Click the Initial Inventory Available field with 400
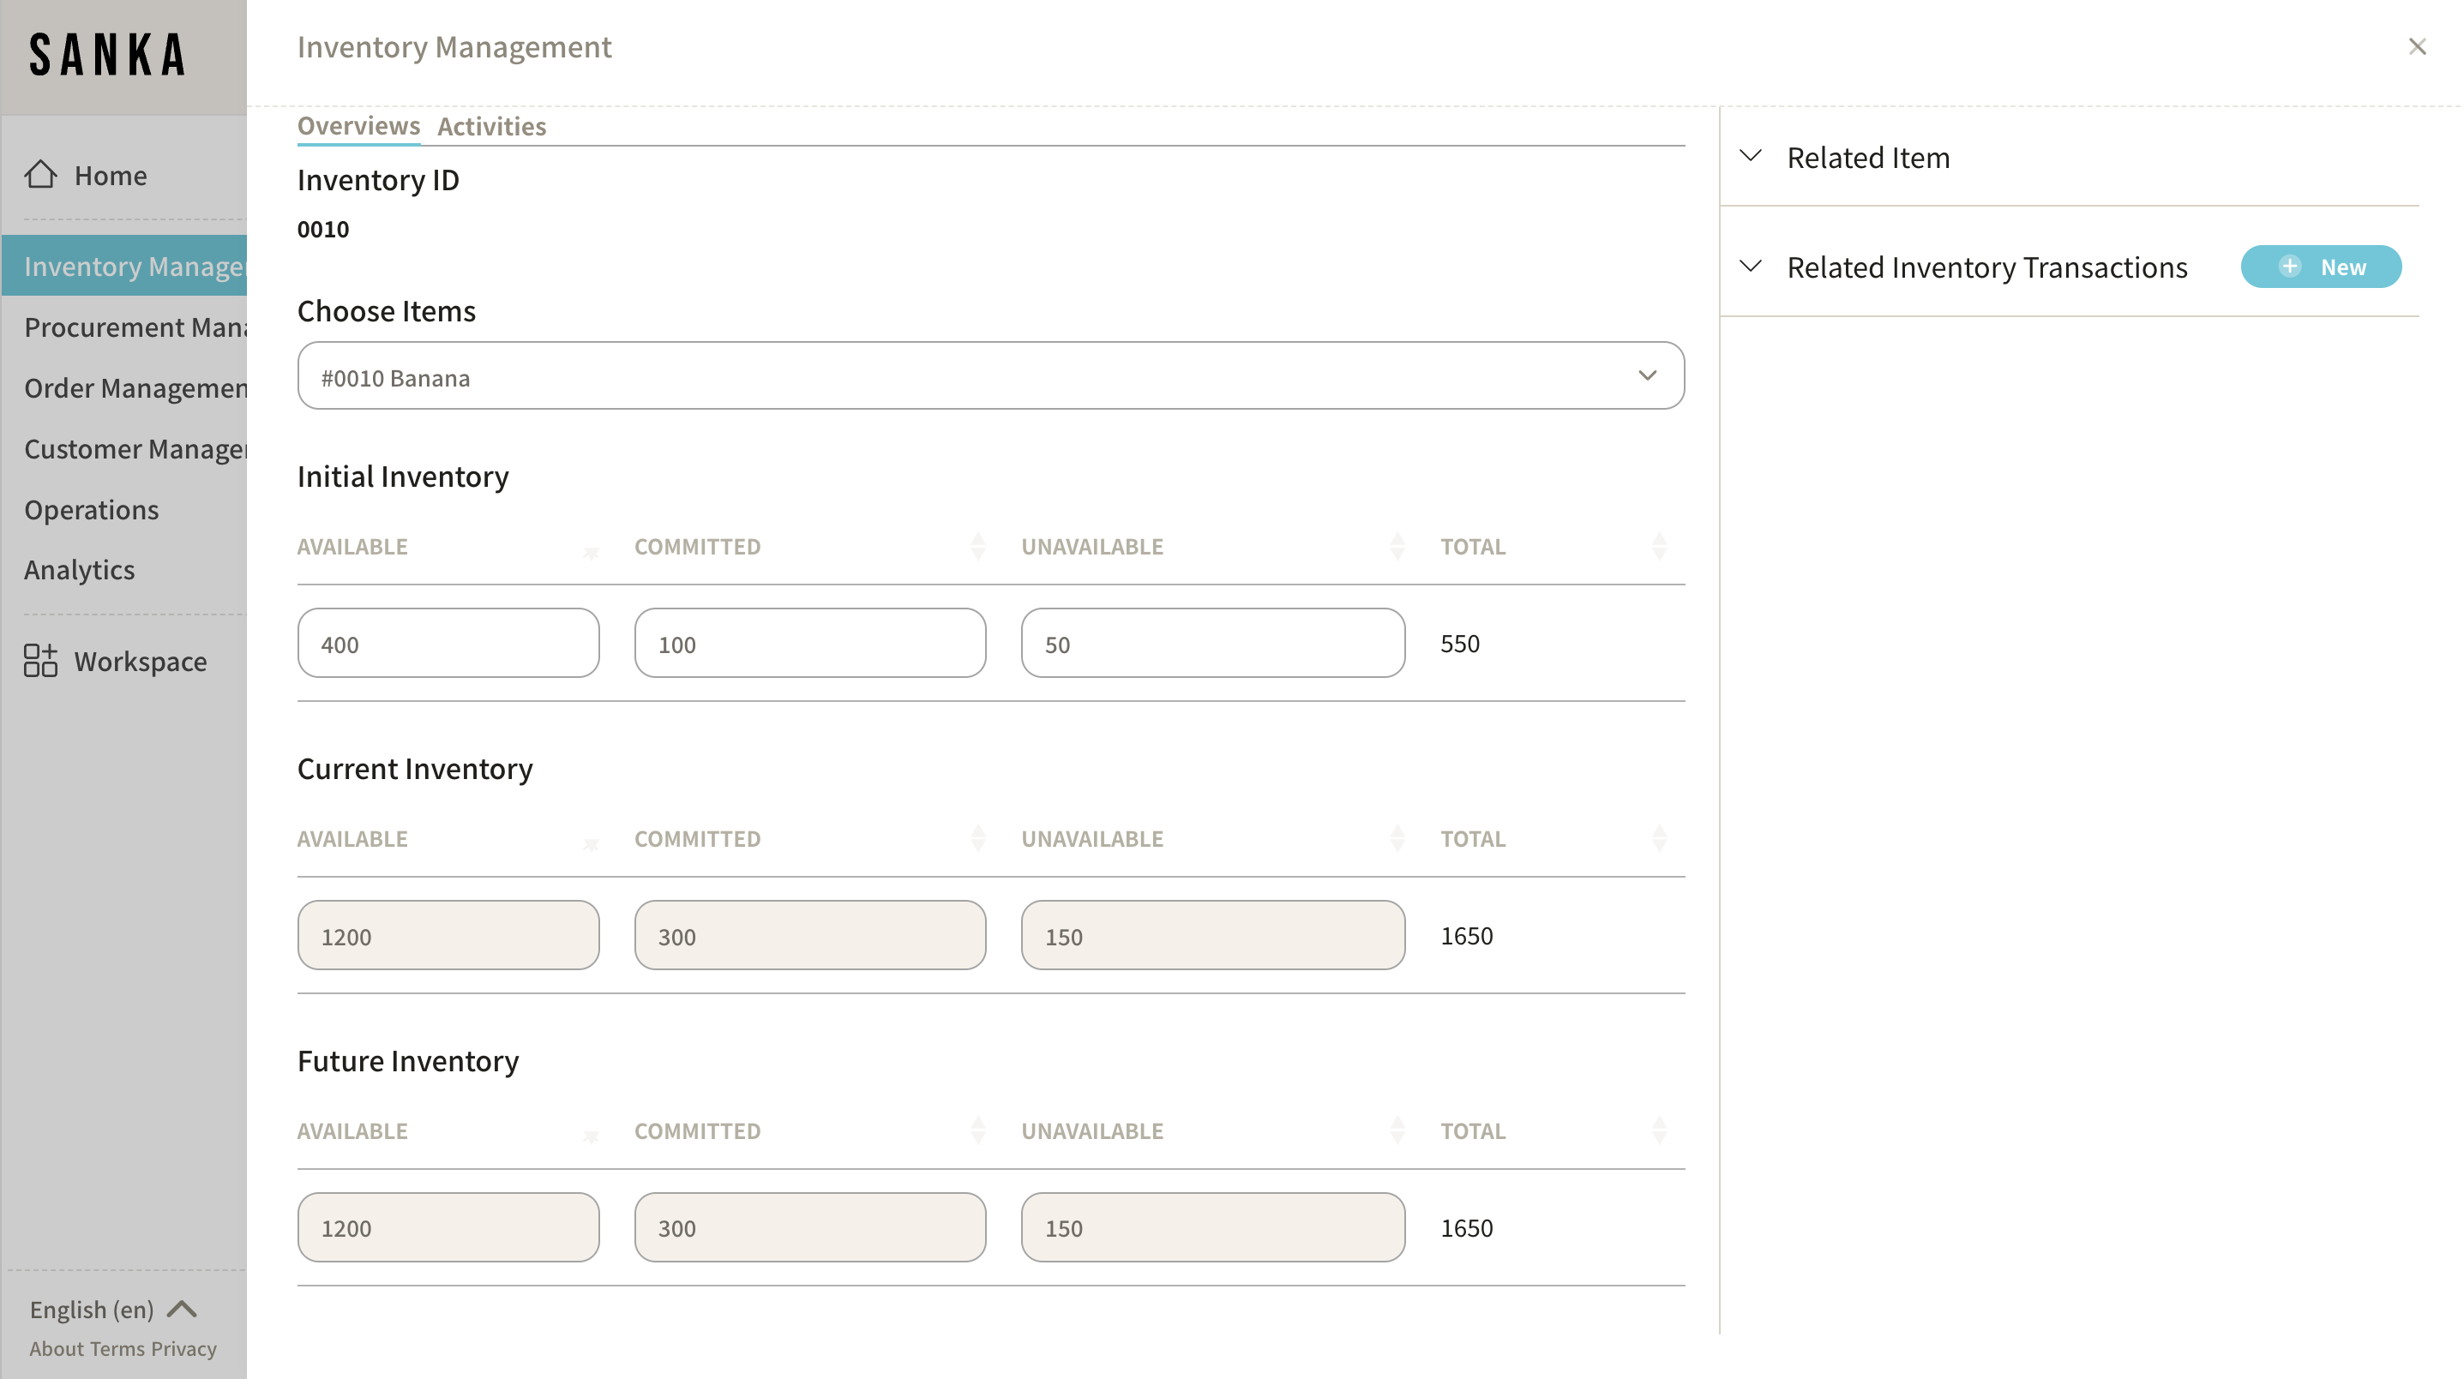This screenshot has width=2464, height=1379. 448,644
